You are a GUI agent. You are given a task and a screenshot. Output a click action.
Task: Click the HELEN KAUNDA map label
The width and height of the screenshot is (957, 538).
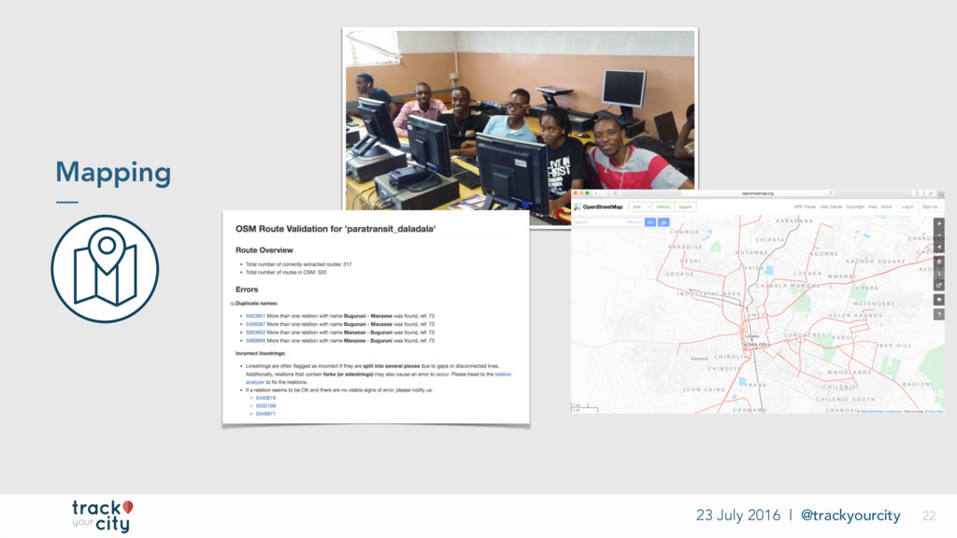point(855,316)
